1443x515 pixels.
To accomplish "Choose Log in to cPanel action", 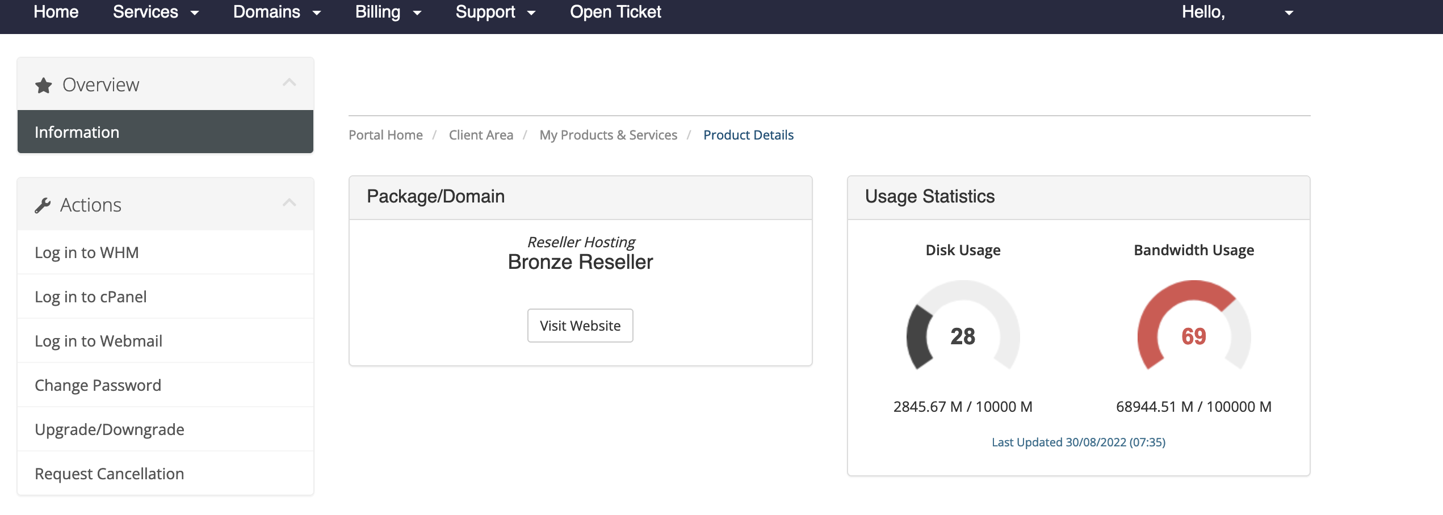I will point(91,297).
